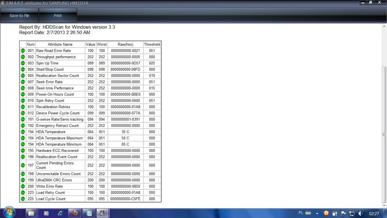387x218 pixels.
Task: Click the green status icon for UltraDMA CRC Errors
Action: coord(23,180)
